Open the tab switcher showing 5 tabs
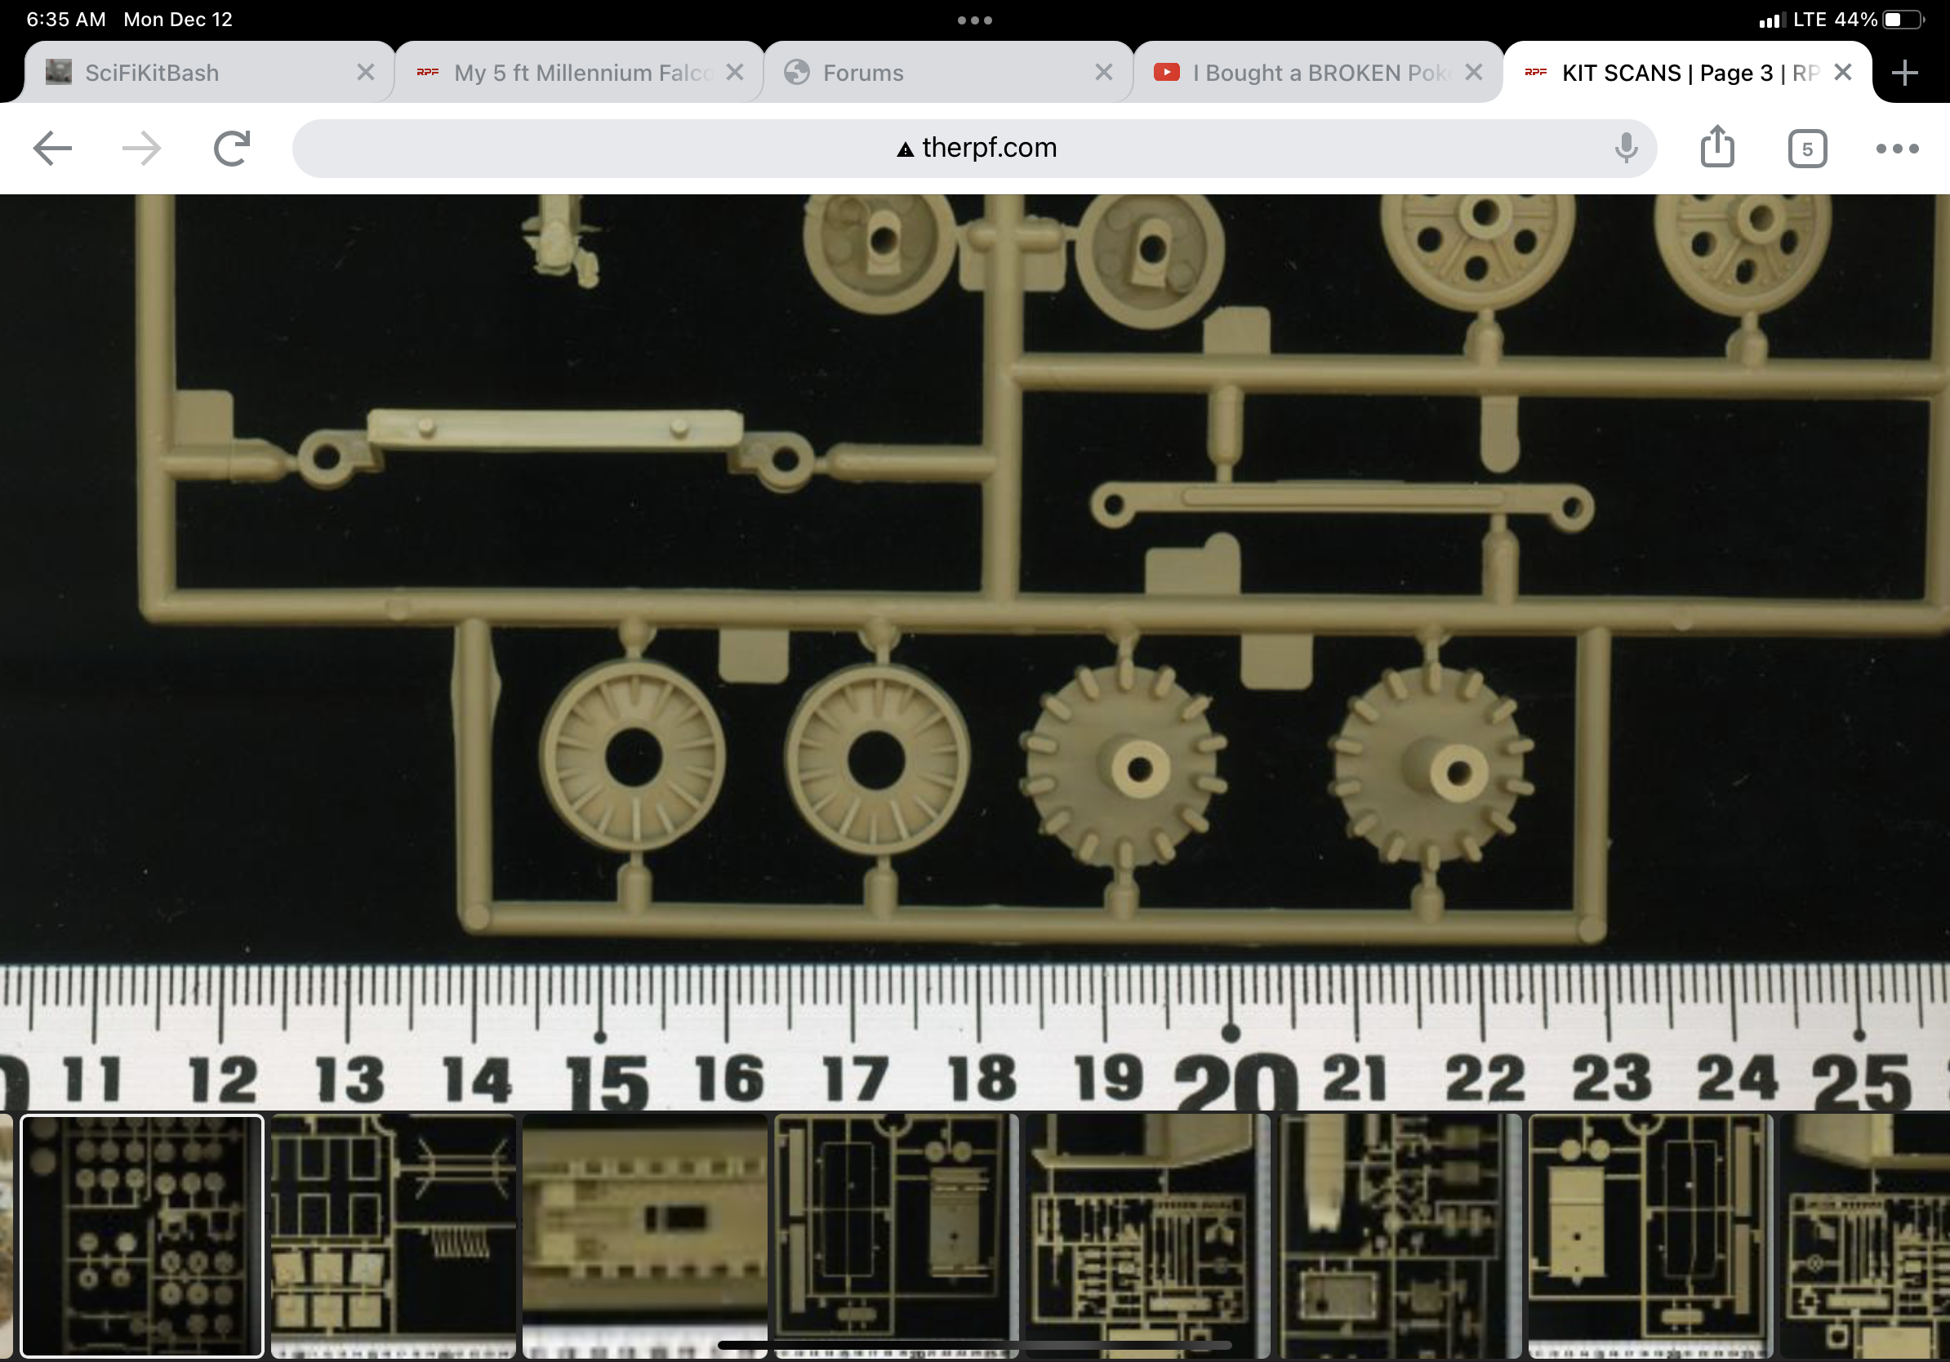The width and height of the screenshot is (1950, 1362). click(1807, 149)
